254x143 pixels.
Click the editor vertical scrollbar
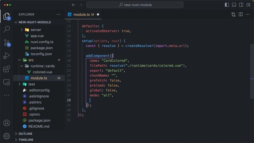coord(252,71)
